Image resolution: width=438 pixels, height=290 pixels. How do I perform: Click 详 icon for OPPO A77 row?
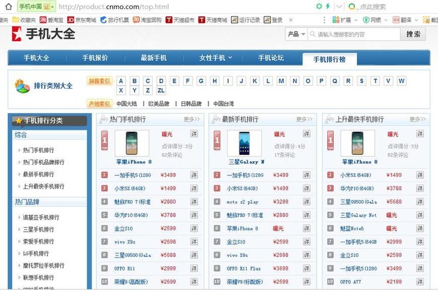tap(420, 281)
